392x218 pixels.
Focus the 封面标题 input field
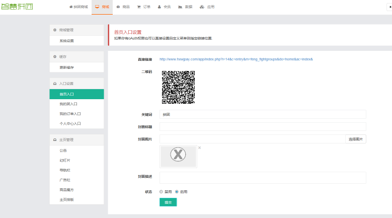click(263, 126)
